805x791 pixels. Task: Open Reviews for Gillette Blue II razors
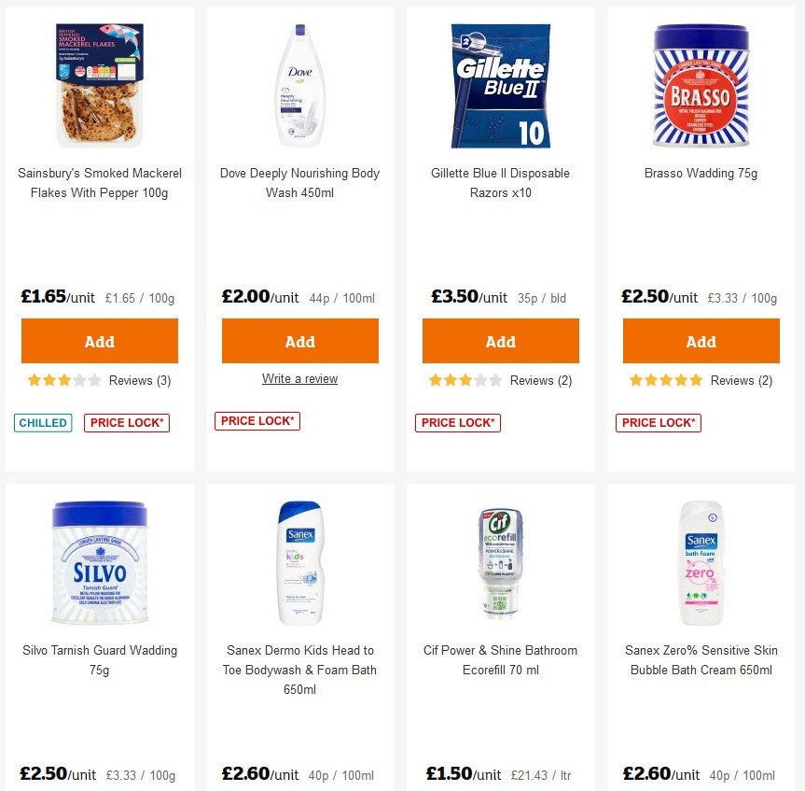pos(541,380)
